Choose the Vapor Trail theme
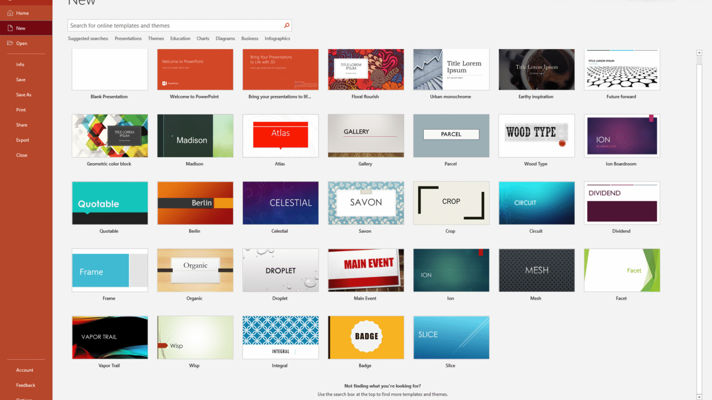The width and height of the screenshot is (712, 400). coord(110,338)
